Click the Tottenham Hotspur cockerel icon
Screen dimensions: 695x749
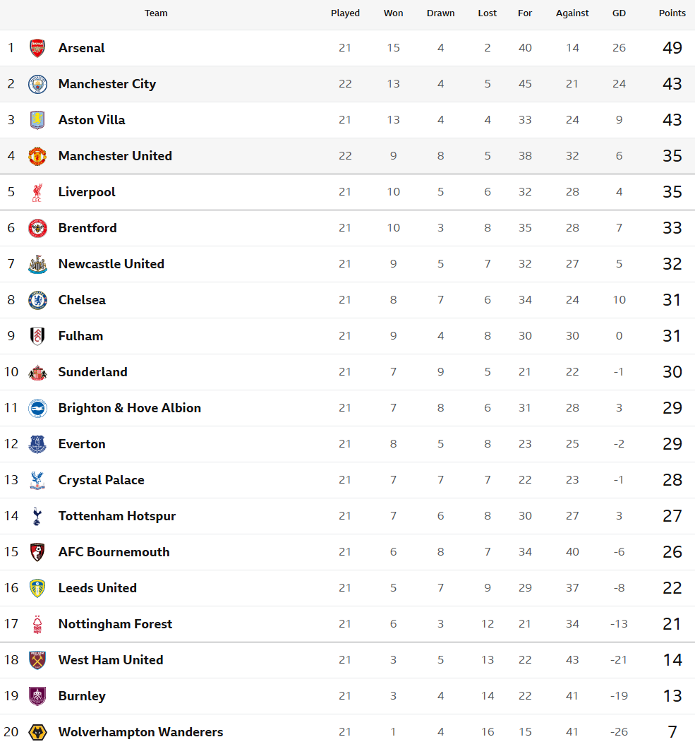coord(37,516)
